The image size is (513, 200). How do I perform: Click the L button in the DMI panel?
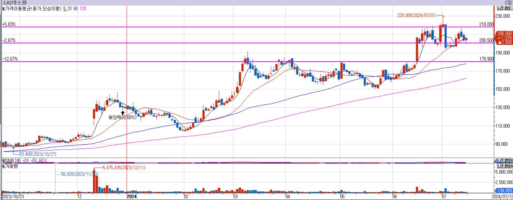tap(499, 160)
